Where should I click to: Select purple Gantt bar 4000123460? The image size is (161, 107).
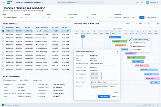tap(131, 53)
